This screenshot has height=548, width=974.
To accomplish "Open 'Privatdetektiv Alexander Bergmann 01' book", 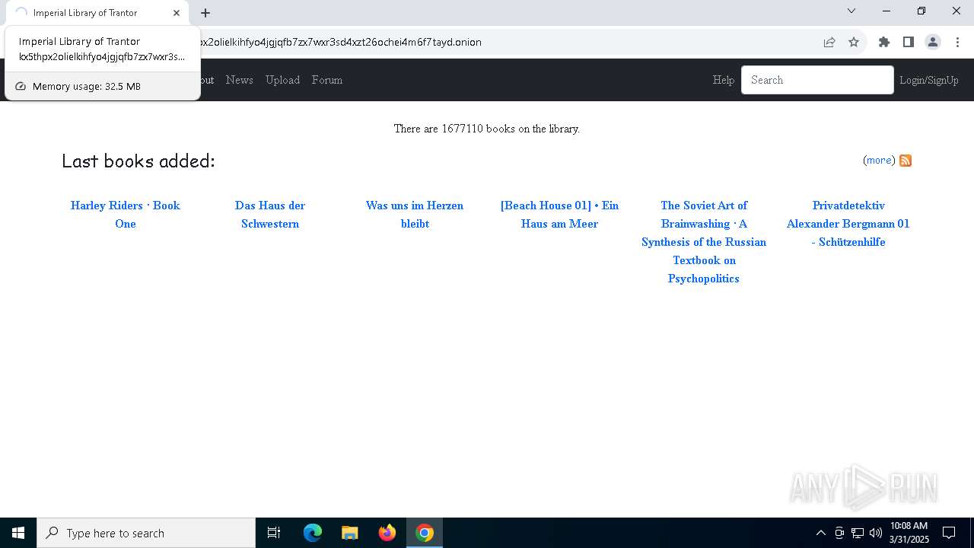I will coord(848,224).
